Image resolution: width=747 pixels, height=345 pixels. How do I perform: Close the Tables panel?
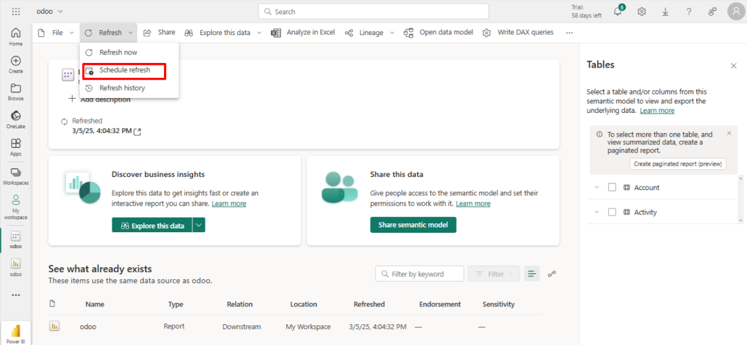coord(733,66)
